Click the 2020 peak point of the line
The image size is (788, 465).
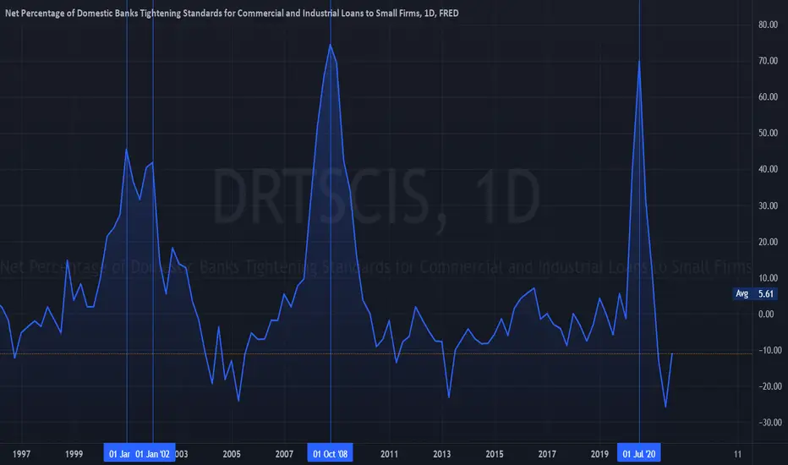(639, 62)
